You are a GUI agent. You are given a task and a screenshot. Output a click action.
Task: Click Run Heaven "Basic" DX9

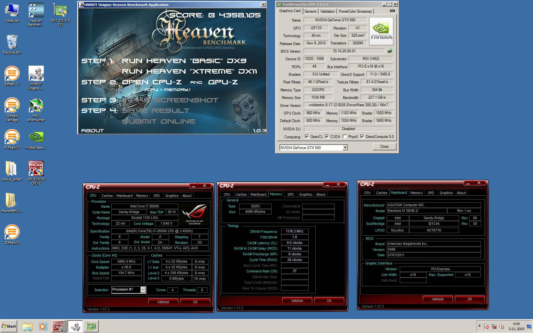(x=184, y=61)
